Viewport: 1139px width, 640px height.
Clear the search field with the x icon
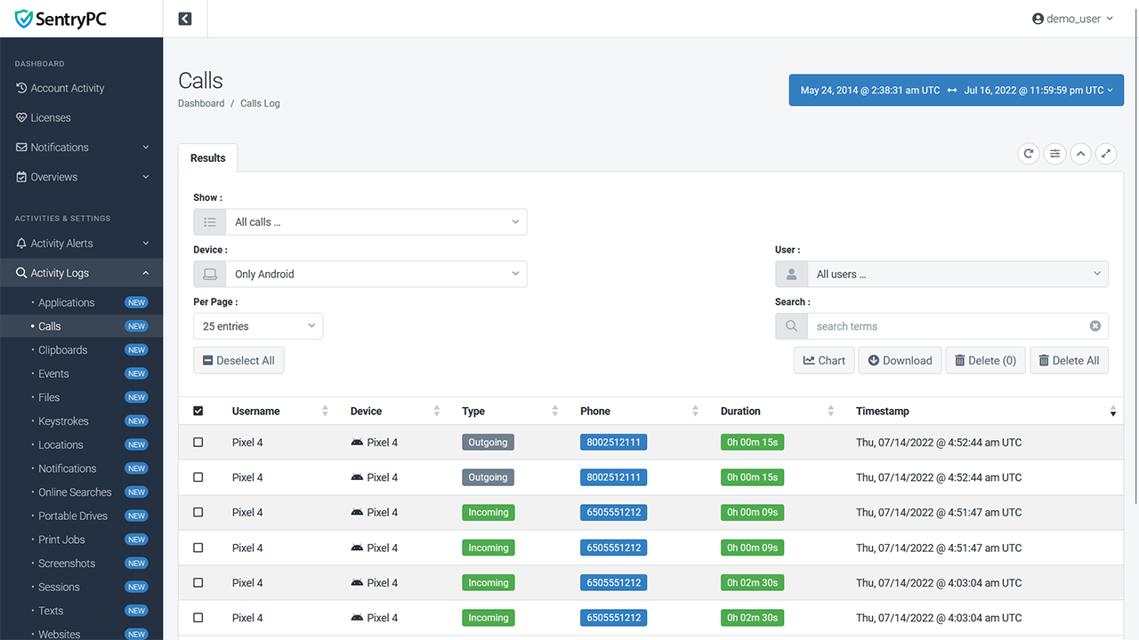(1095, 326)
